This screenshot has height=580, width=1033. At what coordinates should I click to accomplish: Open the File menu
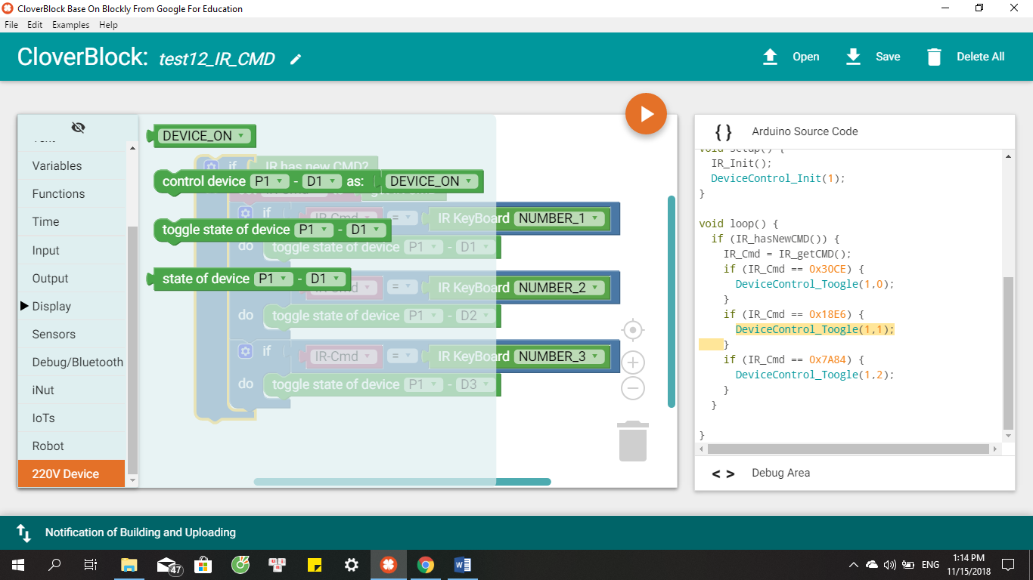[x=11, y=25]
